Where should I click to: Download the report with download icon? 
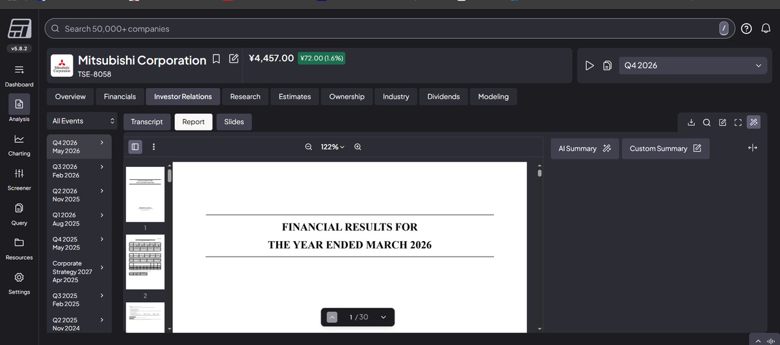pyautogui.click(x=691, y=121)
